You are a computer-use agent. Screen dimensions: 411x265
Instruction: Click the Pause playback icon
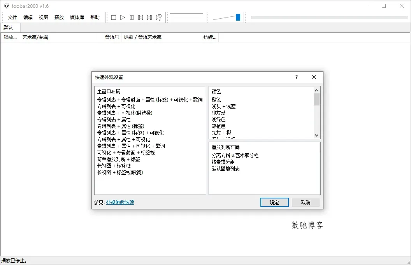coord(132,18)
